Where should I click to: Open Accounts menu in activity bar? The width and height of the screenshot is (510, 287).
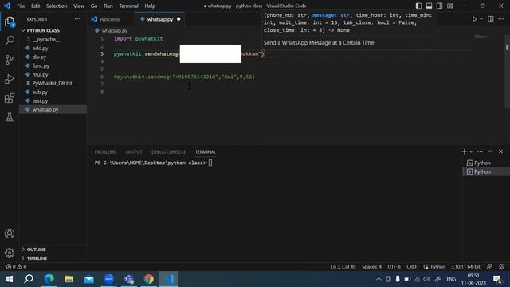10,234
